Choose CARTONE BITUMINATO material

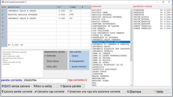111,24
